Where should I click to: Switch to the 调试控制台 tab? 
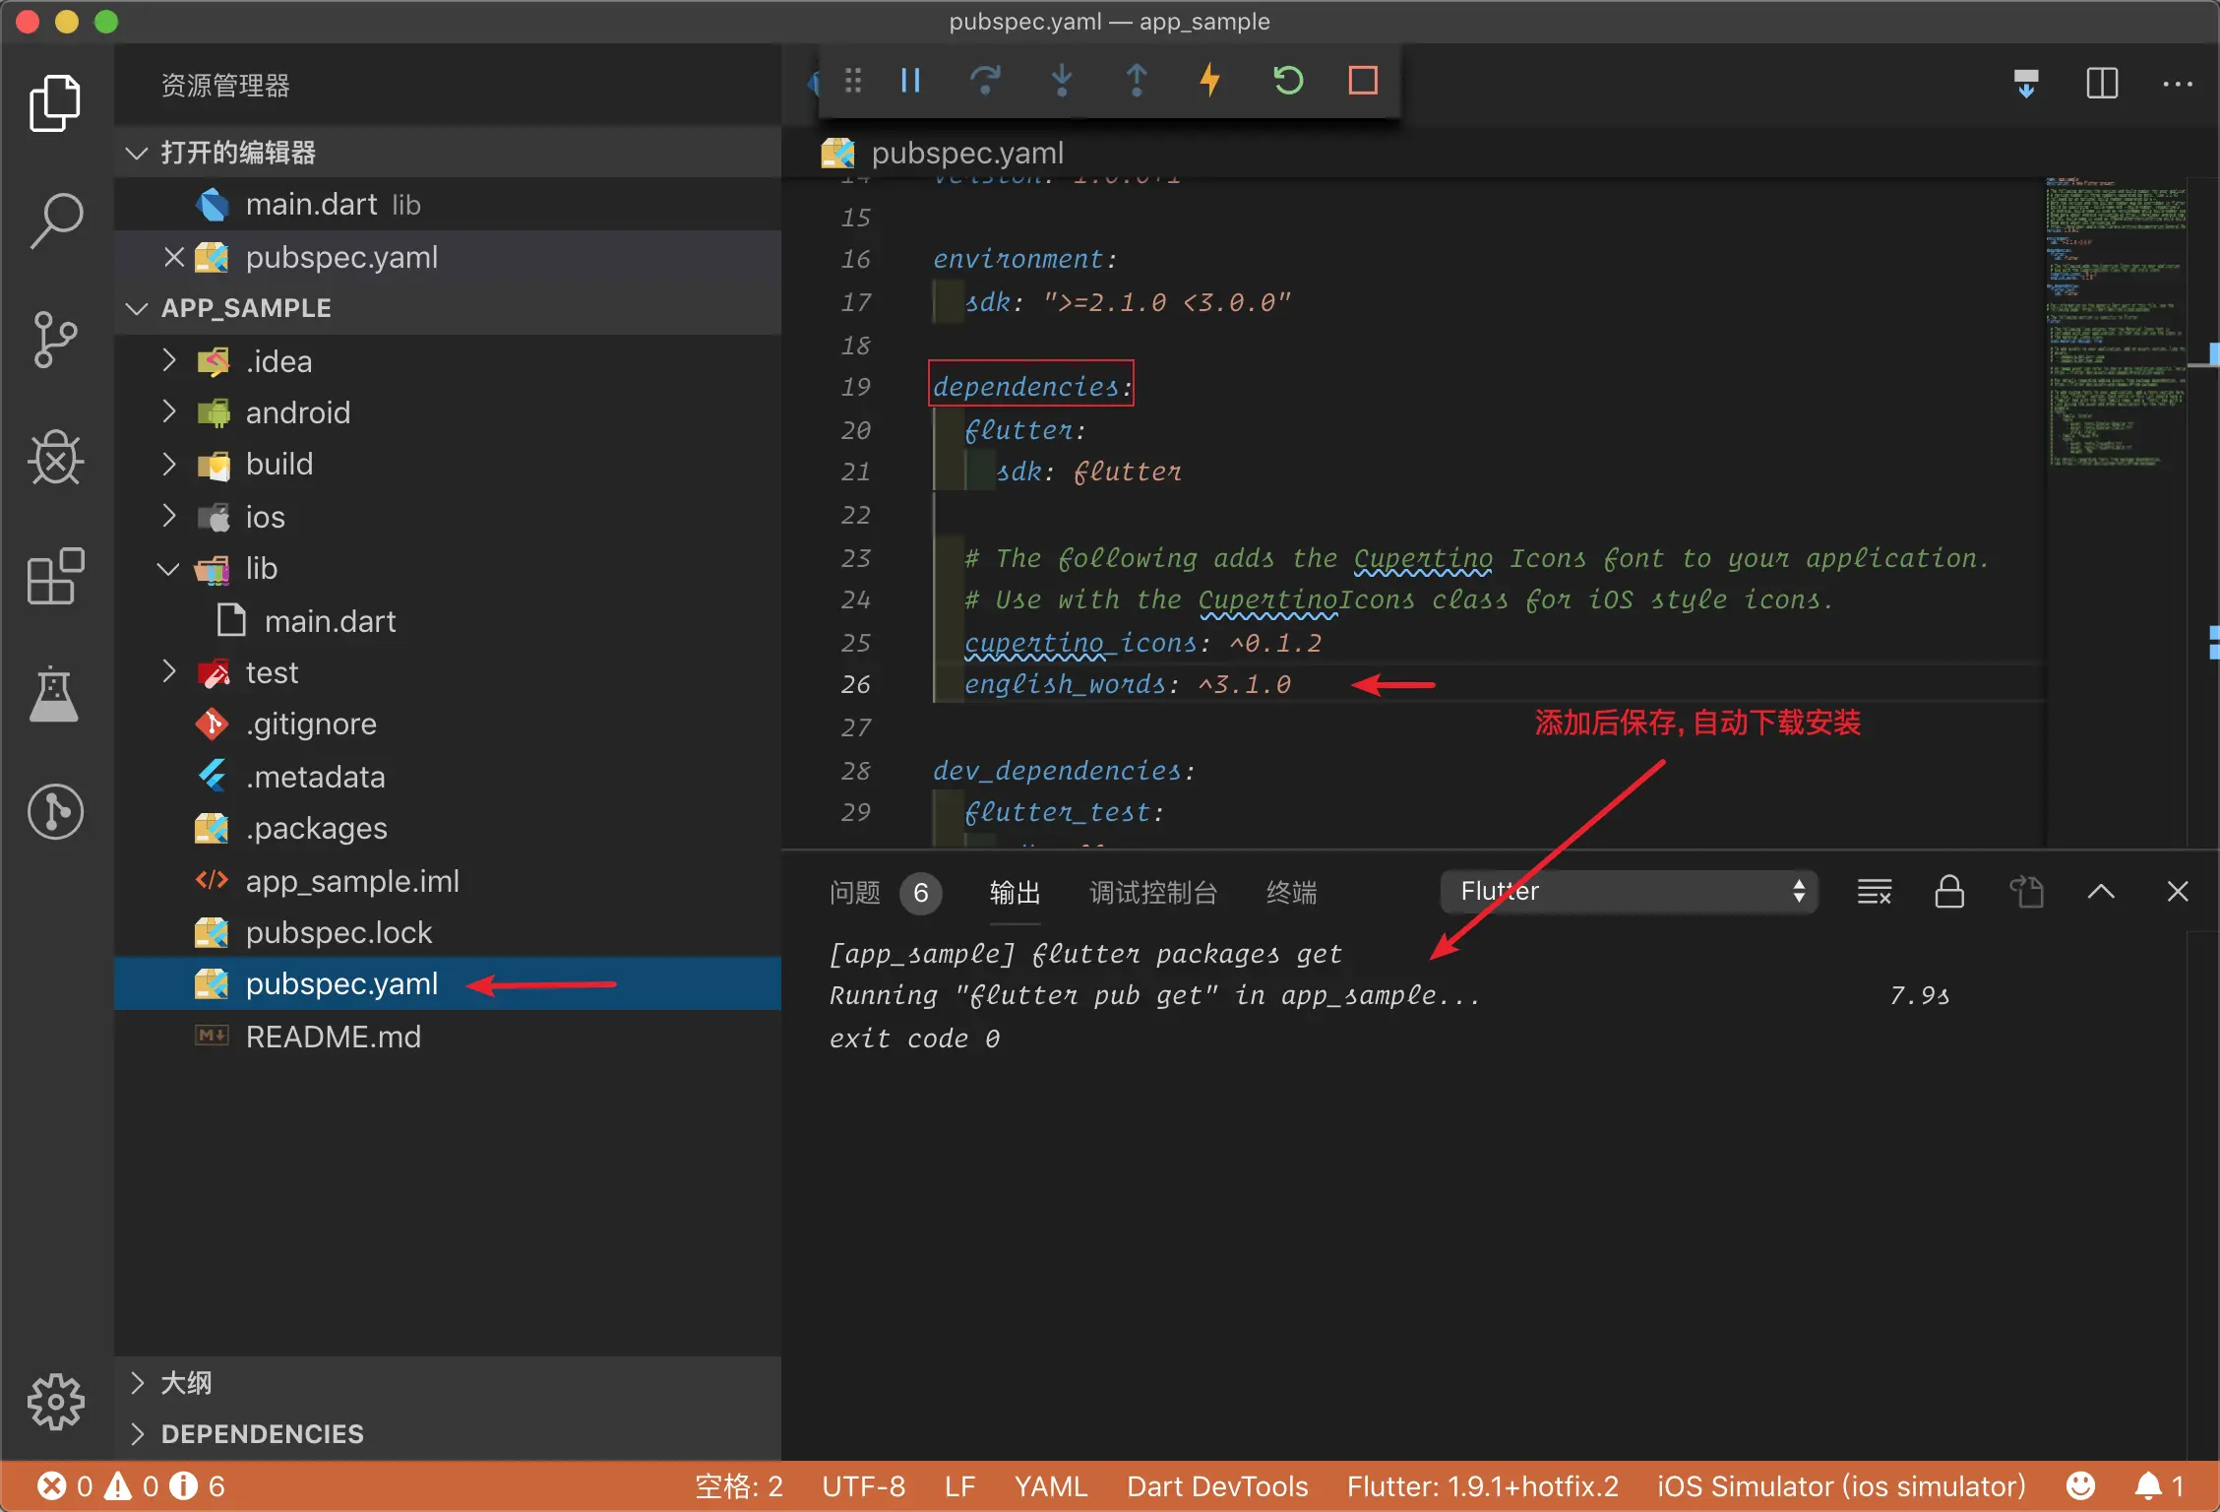click(1153, 892)
